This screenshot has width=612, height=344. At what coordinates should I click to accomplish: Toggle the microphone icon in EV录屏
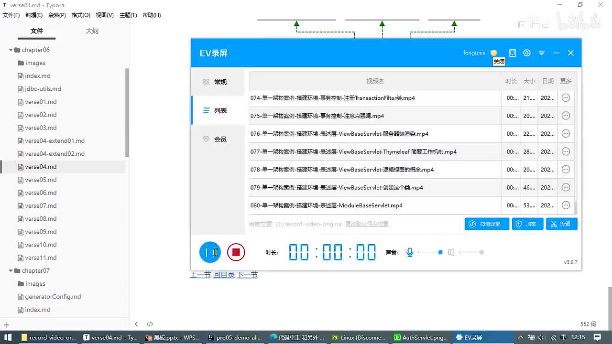coord(410,252)
